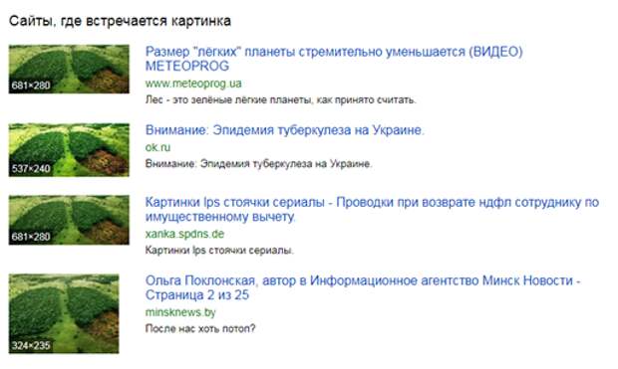Image resolution: width=618 pixels, height=369 pixels.
Task: Open the thumbnail sized 324×235
Action: click(64, 313)
